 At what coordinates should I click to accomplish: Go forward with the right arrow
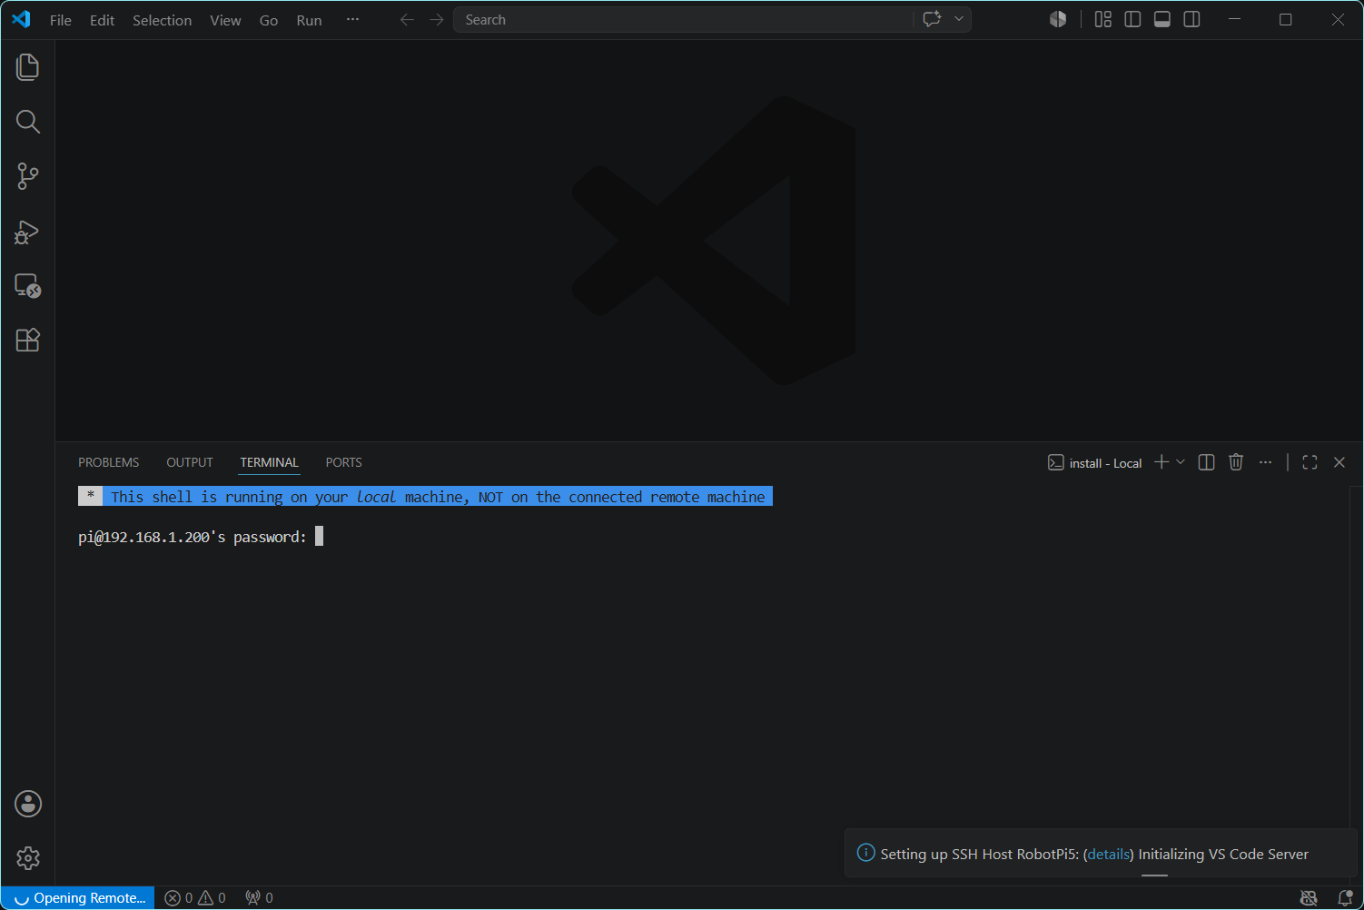point(437,20)
